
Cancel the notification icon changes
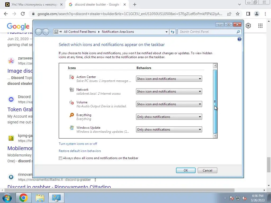point(207,170)
